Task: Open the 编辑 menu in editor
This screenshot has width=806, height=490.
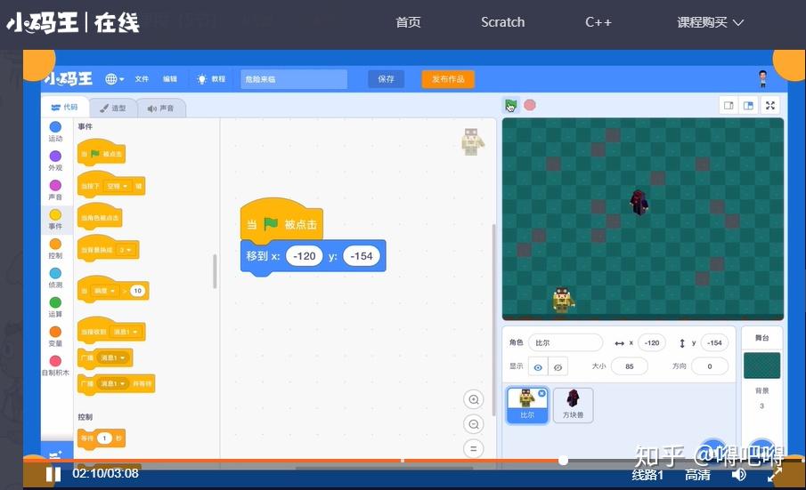Action: tap(170, 79)
